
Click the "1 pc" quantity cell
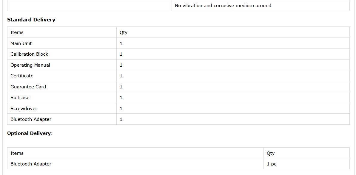coord(272,164)
